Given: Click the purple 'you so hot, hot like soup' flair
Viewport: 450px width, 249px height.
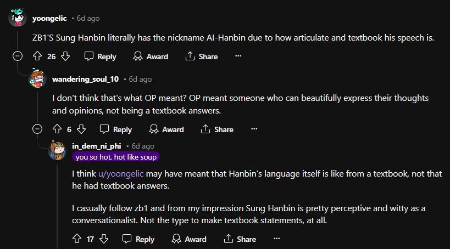Looking at the screenshot, I should pos(116,157).
